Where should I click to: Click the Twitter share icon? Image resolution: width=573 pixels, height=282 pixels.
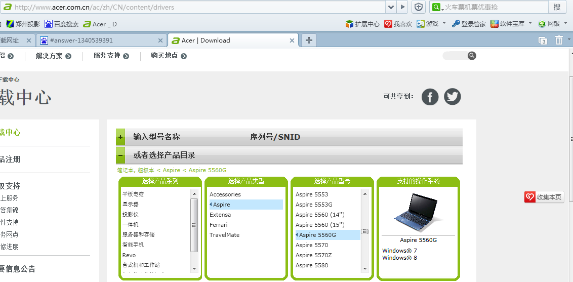click(453, 97)
